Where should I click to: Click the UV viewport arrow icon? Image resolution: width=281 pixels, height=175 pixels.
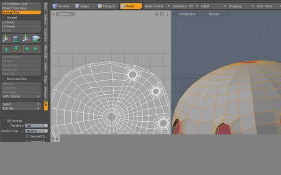pyautogui.click(x=167, y=14)
